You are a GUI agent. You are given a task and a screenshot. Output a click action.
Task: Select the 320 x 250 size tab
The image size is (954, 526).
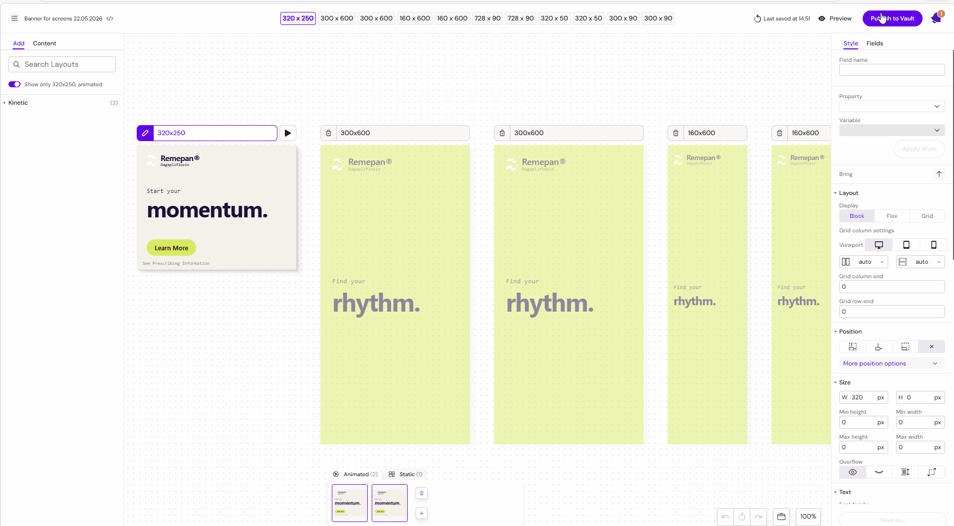298,18
